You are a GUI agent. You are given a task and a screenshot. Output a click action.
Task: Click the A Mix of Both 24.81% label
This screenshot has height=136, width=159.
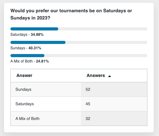point(30,61)
